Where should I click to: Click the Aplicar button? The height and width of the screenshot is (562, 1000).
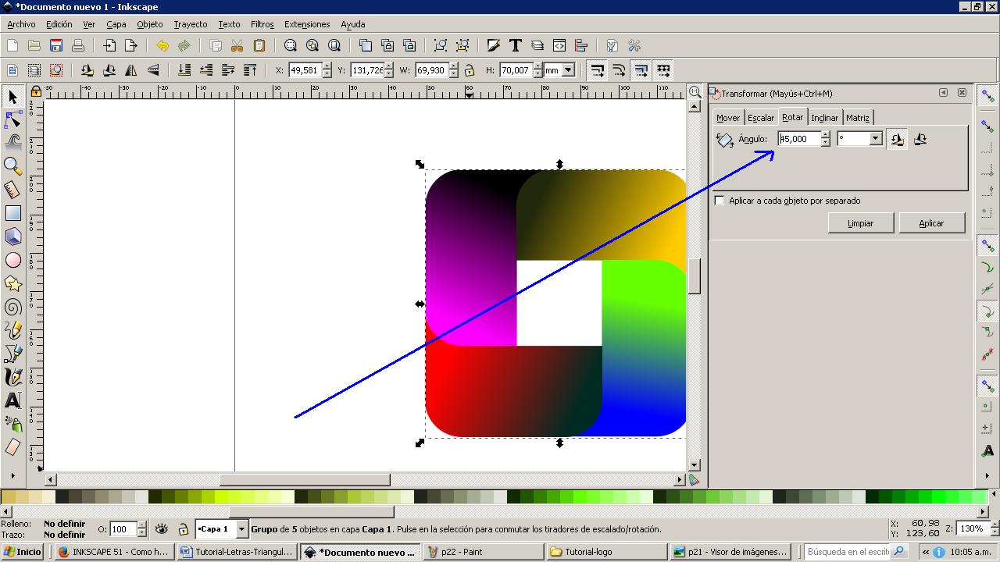click(x=931, y=223)
